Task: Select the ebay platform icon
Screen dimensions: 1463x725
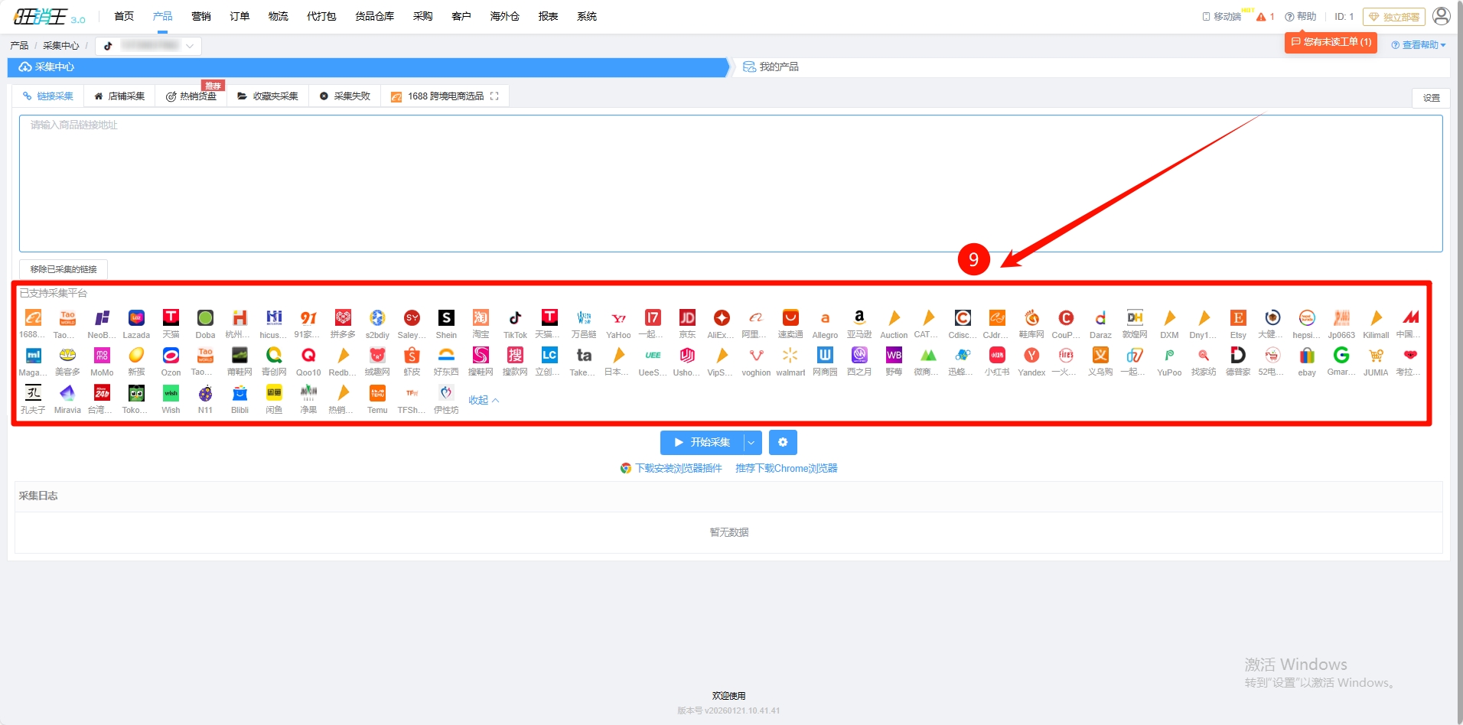Action: 1307,356
